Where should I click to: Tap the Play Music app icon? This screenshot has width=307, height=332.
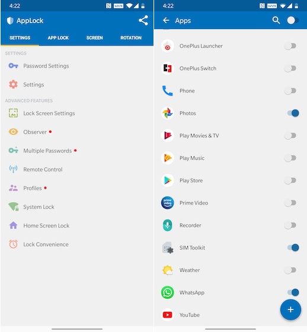pyautogui.click(x=168, y=158)
